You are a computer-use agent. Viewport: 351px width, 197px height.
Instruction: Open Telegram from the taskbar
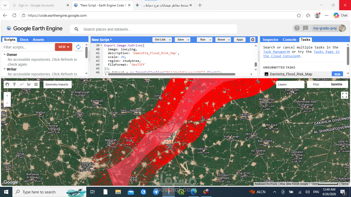click(x=156, y=192)
